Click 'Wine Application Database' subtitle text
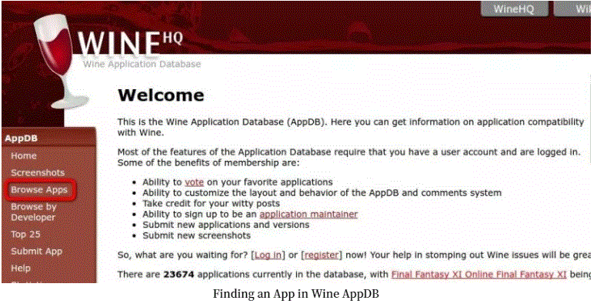The width and height of the screenshot is (597, 307). pos(142,64)
